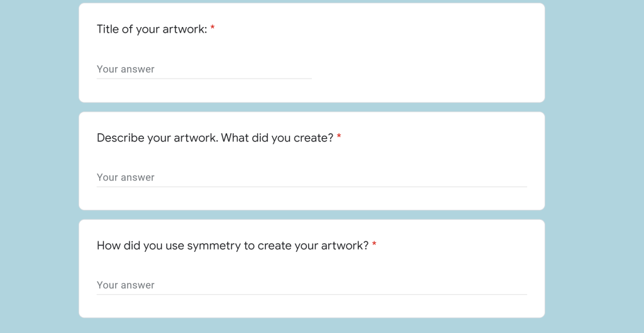Viewport: 644px width, 333px height.
Task: Click the light blue background left of the form
Action: 38,166
